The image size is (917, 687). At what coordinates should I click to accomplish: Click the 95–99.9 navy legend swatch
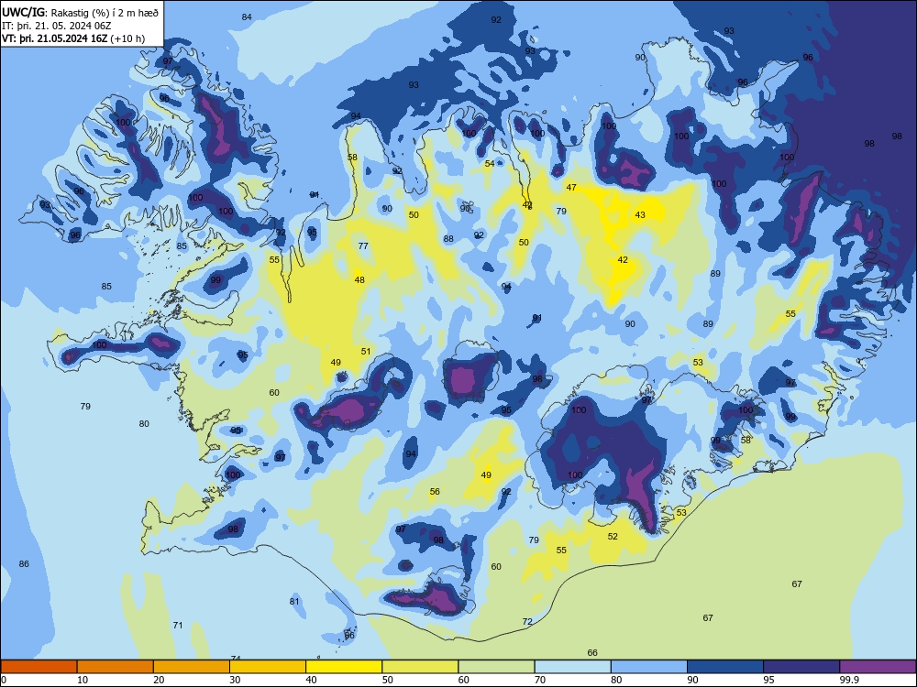[801, 667]
